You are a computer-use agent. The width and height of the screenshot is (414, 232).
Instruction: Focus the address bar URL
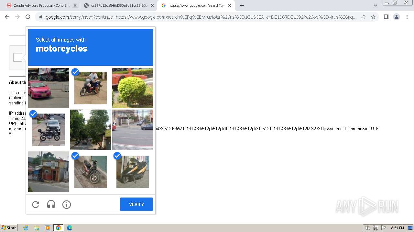click(x=201, y=17)
